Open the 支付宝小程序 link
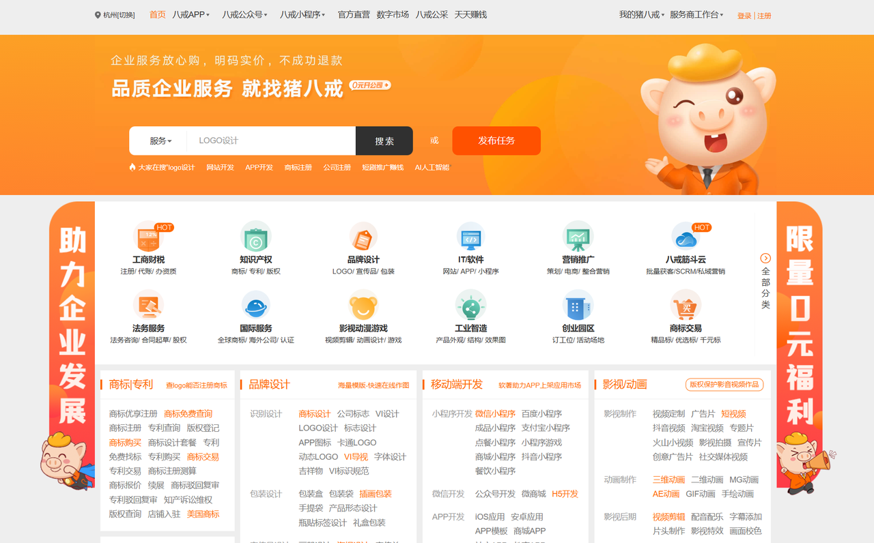 (x=546, y=428)
